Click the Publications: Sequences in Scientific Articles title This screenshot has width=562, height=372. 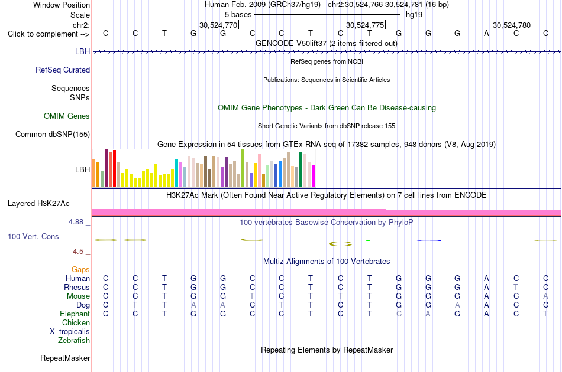pos(327,80)
